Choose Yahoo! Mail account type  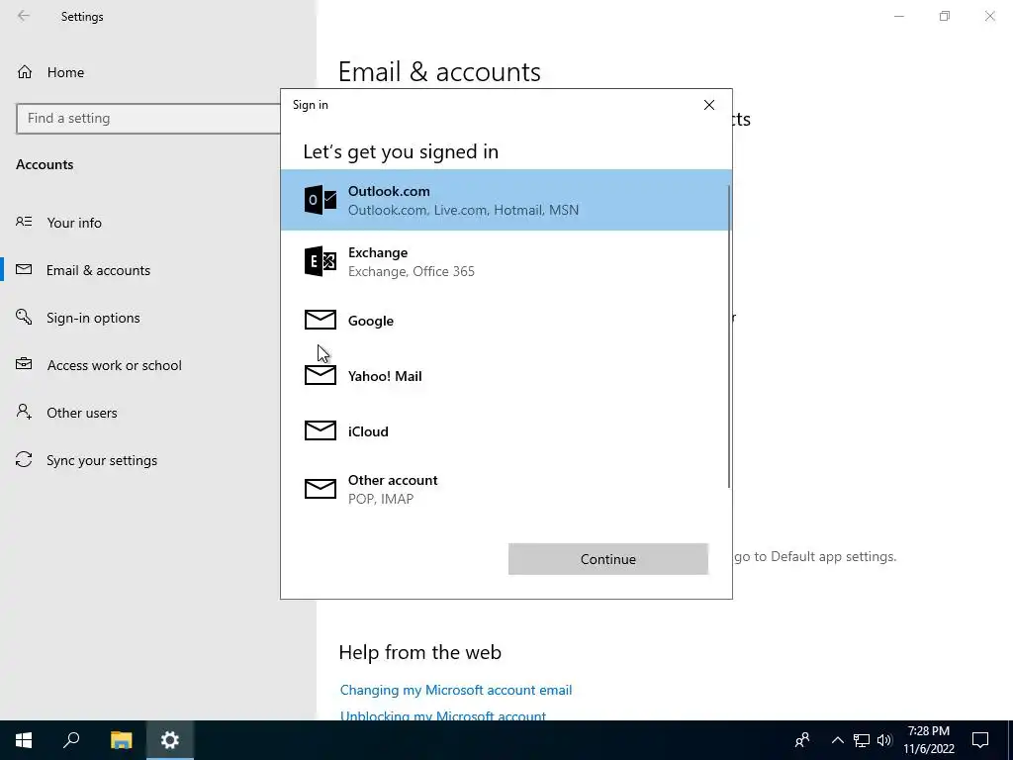(x=505, y=375)
